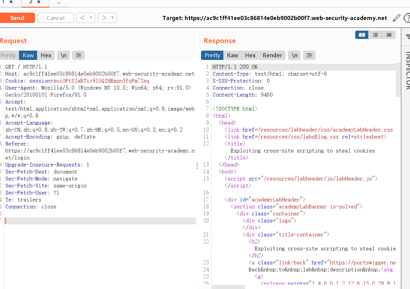Screen dimensions: 410x289
Task: Click 'X-XSS-Protection: 0' response header
Action: click(241, 81)
